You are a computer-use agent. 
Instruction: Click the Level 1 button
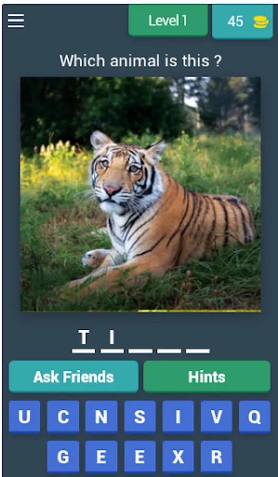[168, 20]
